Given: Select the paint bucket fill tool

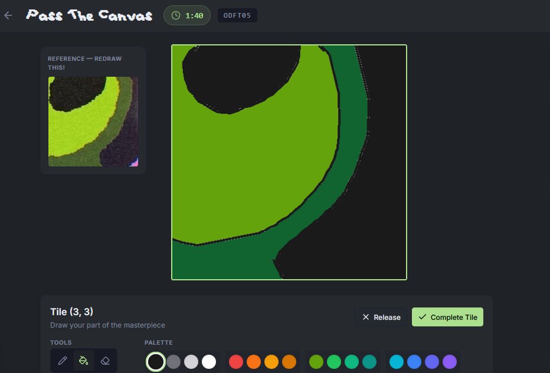Looking at the screenshot, I should tap(84, 361).
